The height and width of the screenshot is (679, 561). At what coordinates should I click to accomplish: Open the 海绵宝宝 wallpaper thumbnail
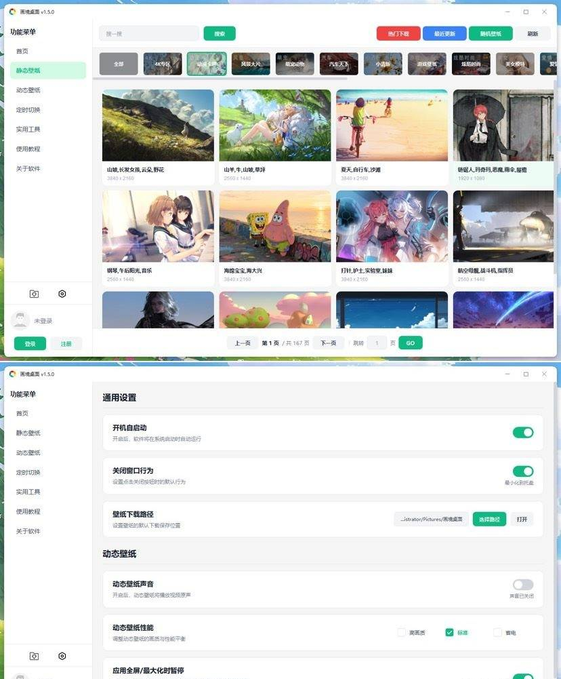275,226
